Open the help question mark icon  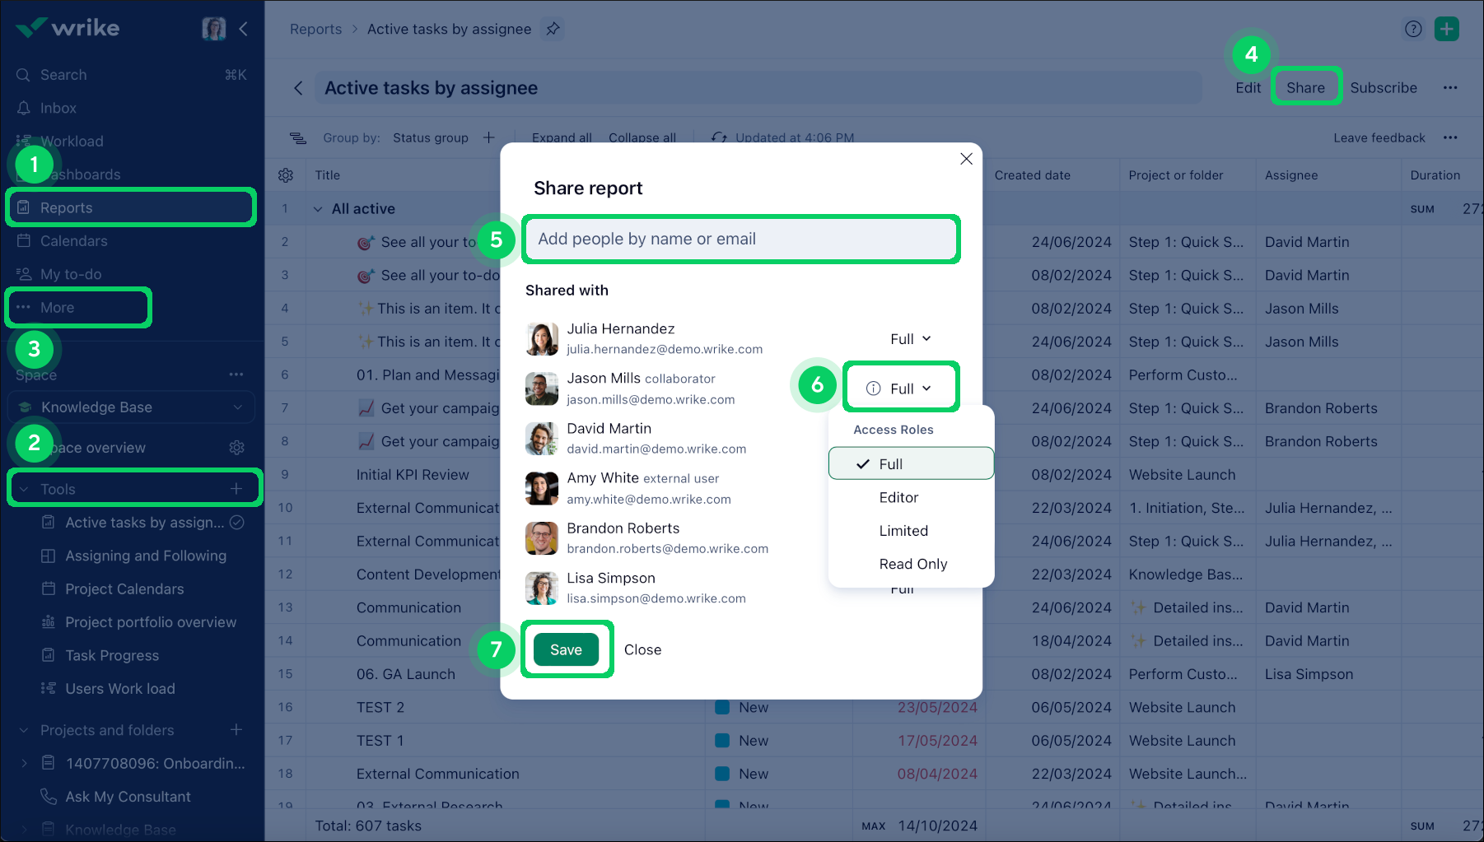click(1413, 28)
